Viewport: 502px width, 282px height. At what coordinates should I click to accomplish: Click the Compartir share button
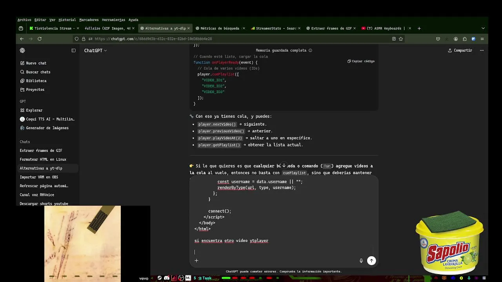point(460,51)
